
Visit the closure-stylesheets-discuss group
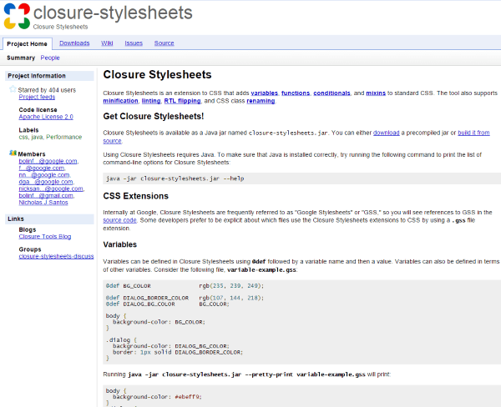pyautogui.click(x=56, y=257)
